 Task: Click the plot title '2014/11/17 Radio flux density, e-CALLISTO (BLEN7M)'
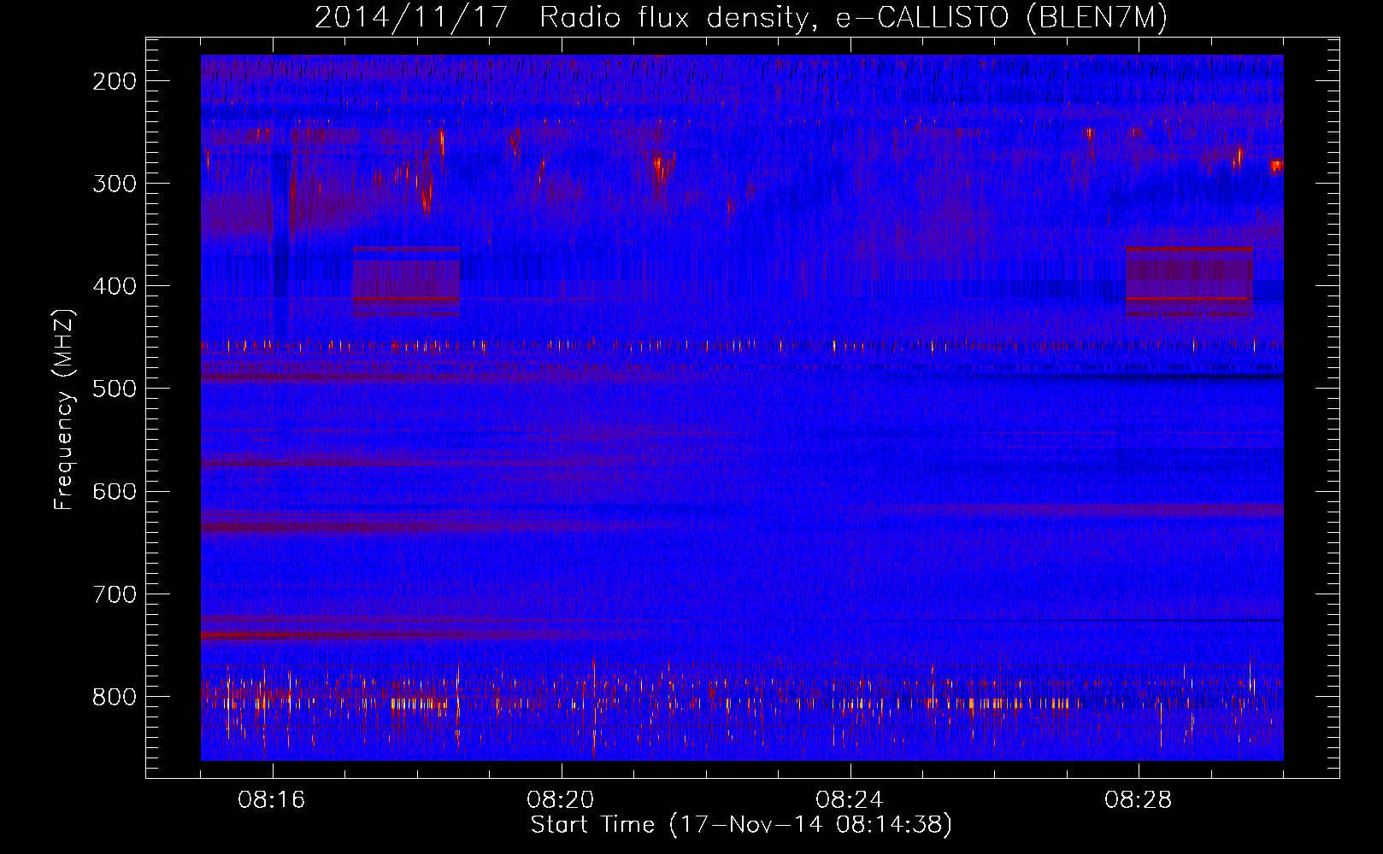coord(741,18)
